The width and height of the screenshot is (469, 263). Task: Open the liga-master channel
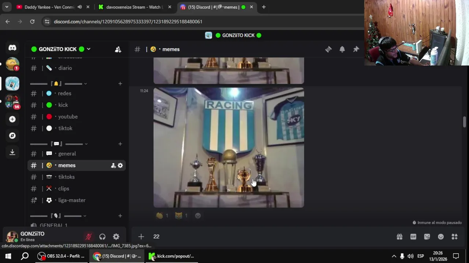click(x=76, y=201)
